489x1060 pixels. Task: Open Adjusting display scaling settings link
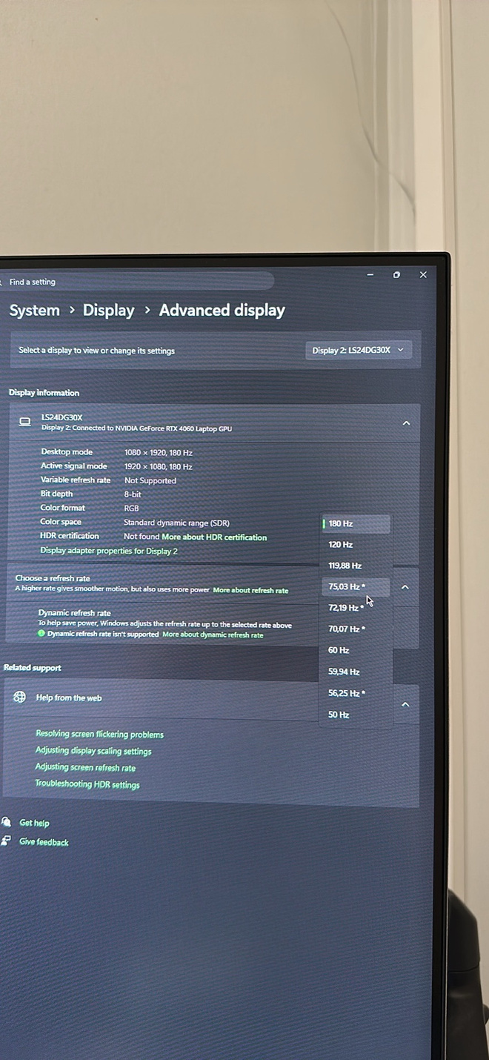click(93, 751)
